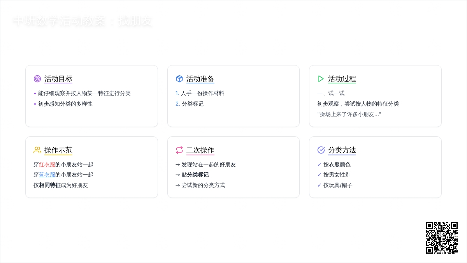Click the 活动目标 card heading
The image size is (467, 263).
pyautogui.click(x=58, y=79)
